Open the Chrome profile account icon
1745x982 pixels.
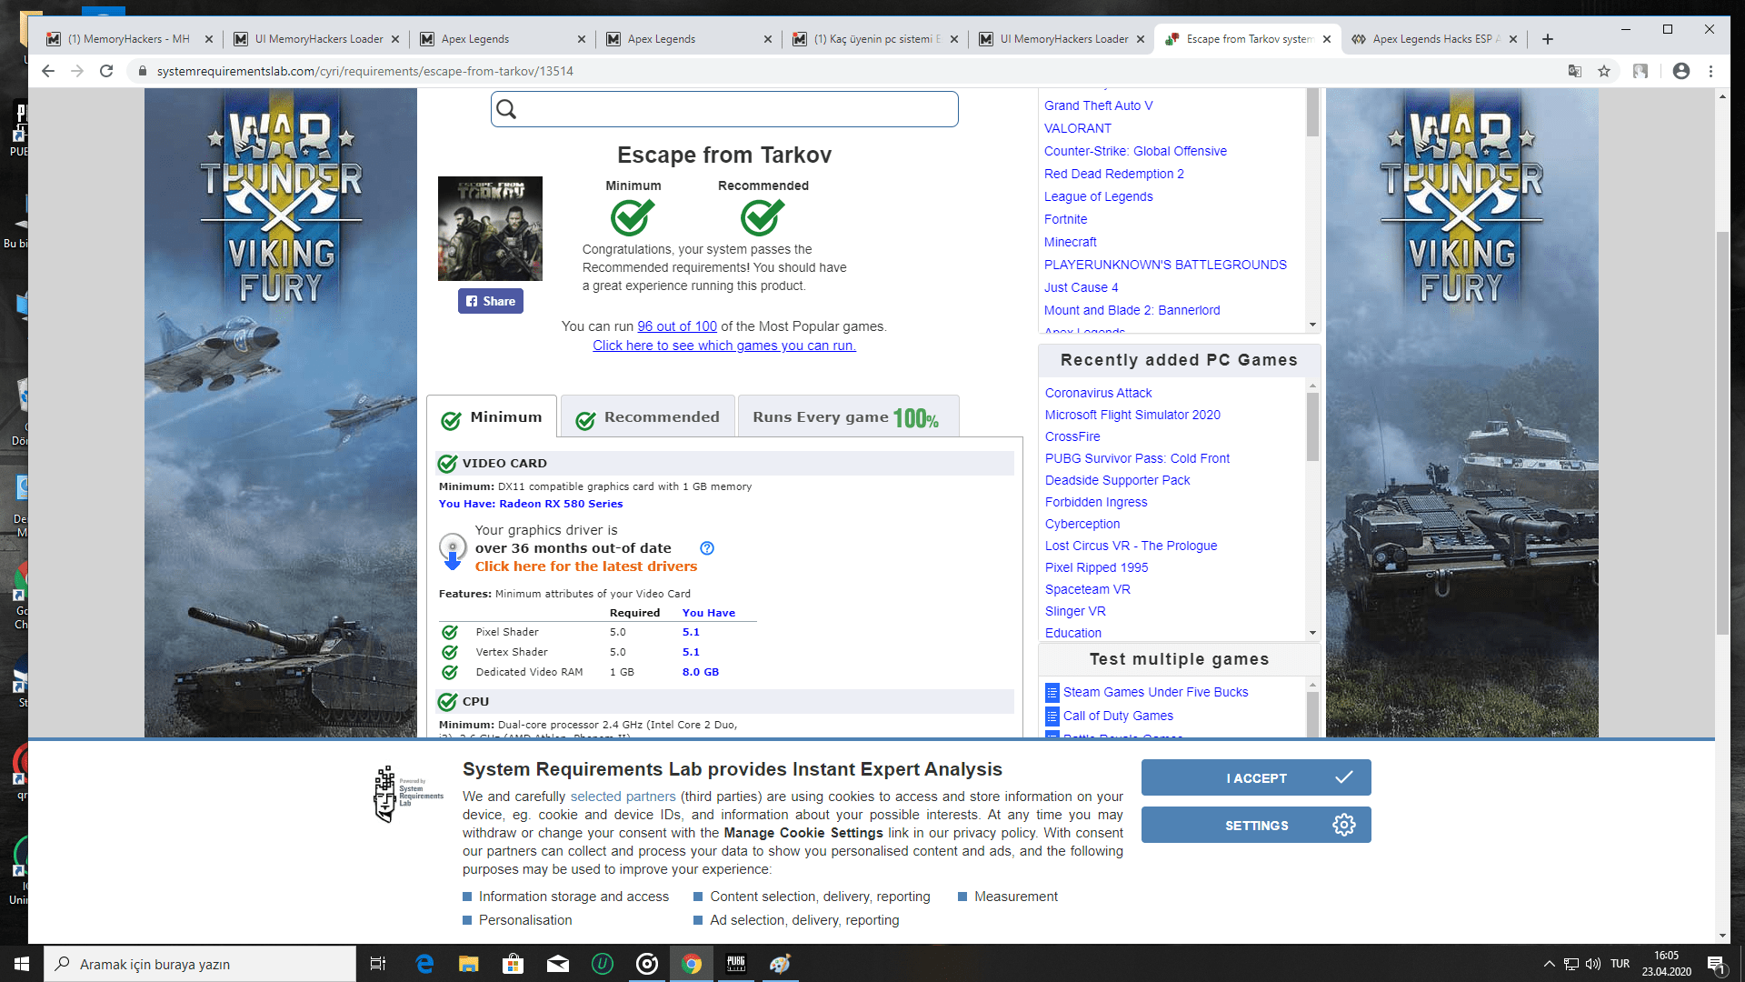tap(1681, 71)
